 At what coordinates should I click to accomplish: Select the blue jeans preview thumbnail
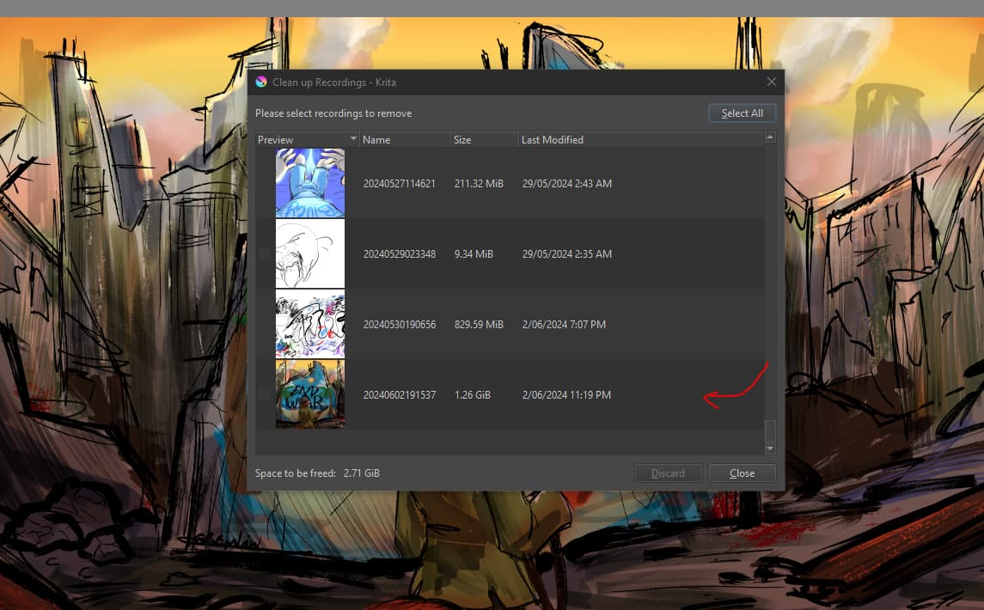(310, 183)
